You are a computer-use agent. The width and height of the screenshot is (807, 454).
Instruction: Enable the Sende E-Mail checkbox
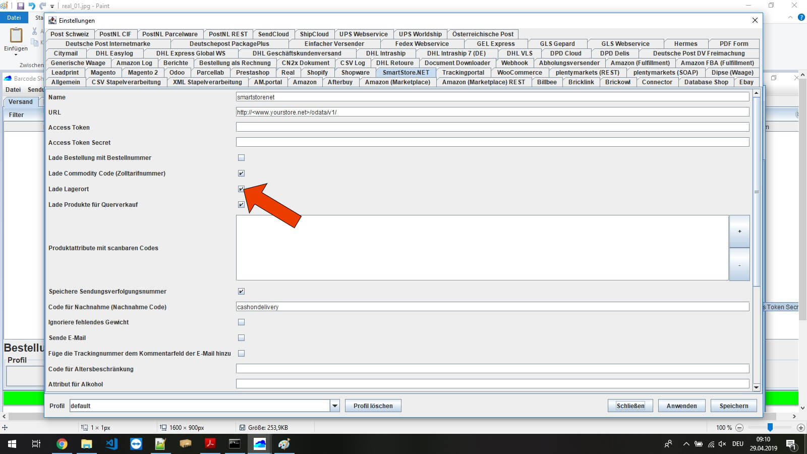(x=241, y=338)
